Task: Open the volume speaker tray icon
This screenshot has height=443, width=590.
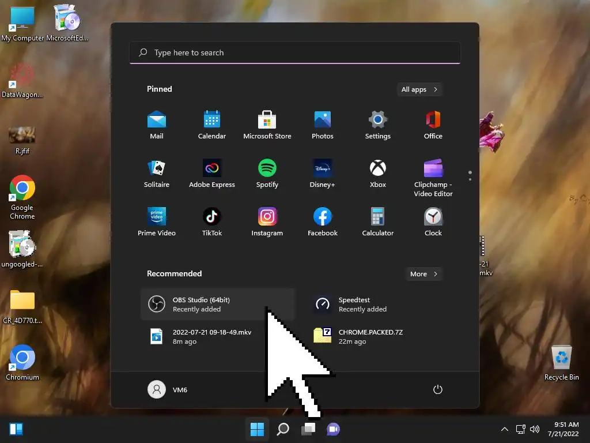Action: [x=535, y=429]
